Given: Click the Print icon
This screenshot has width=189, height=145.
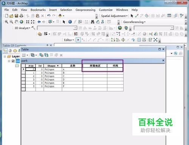Looking at the screenshot, I should (x=22, y=16).
